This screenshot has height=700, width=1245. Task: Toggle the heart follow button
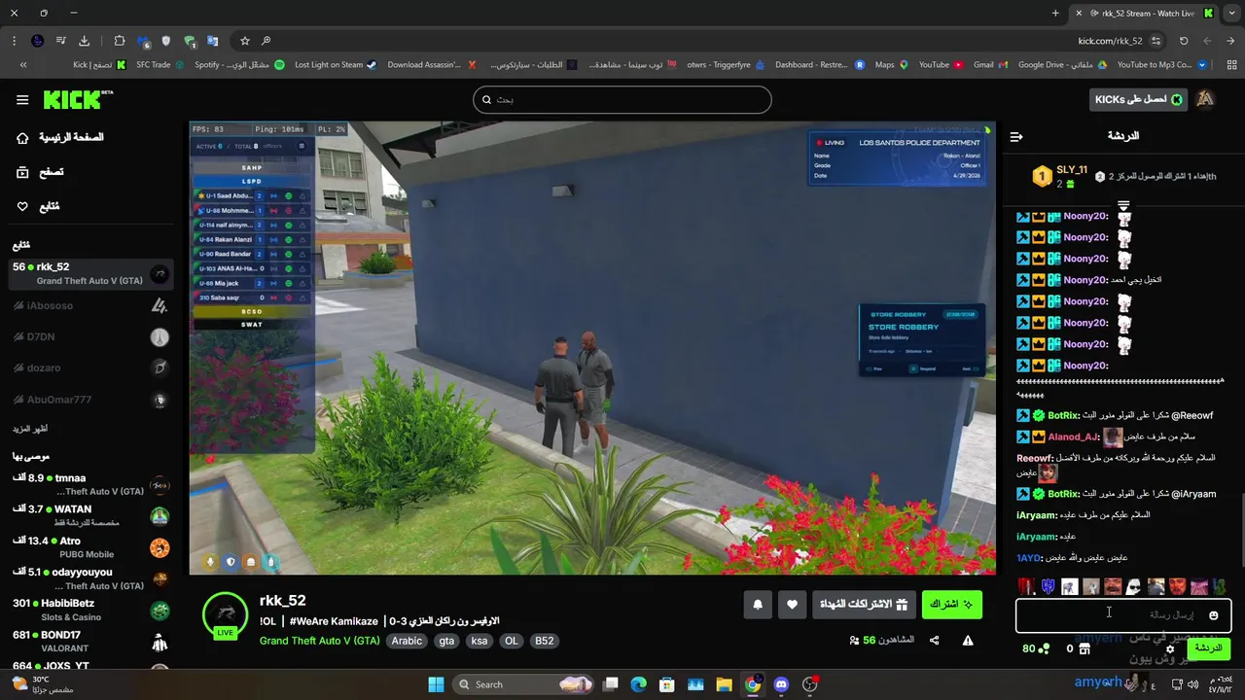point(792,605)
